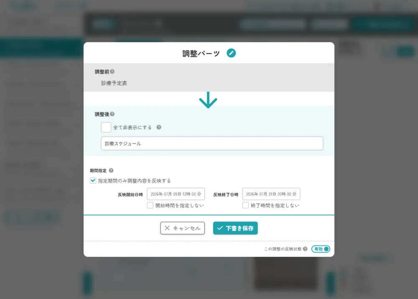This screenshot has width=418, height=299.
Task: Click the 調整パーツ dialog title
Action: tap(201, 54)
